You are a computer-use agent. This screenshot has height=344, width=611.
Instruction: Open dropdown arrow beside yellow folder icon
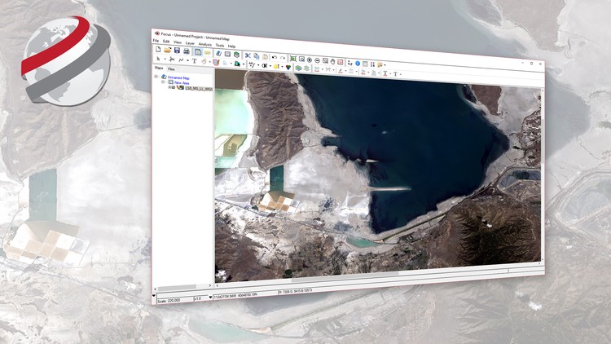coord(385,64)
